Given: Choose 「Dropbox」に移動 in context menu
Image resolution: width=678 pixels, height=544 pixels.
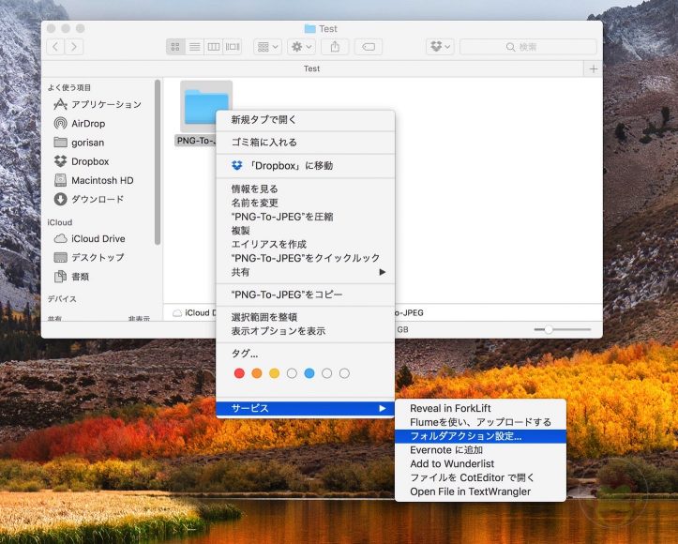Looking at the screenshot, I should [x=306, y=166].
